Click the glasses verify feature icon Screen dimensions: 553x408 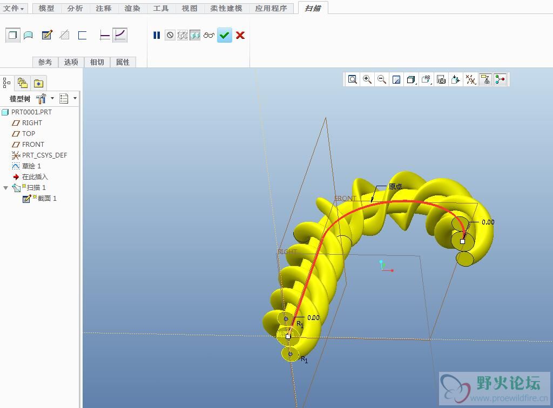pyautogui.click(x=209, y=35)
